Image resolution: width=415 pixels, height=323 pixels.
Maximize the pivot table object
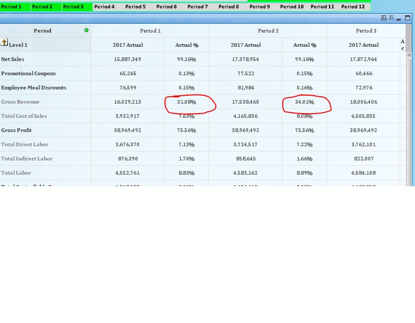[408, 18]
